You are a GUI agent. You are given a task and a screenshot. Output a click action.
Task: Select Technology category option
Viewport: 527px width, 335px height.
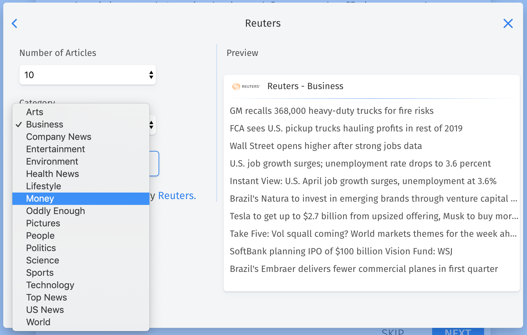coord(81,285)
